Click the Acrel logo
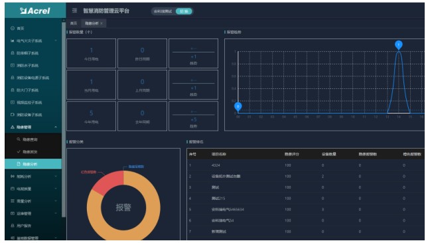428x243 pixels. (x=35, y=11)
